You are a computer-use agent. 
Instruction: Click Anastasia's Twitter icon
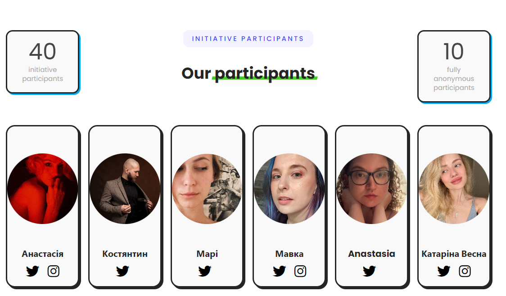coord(370,271)
